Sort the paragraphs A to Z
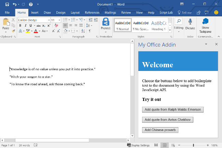 coord(83,31)
